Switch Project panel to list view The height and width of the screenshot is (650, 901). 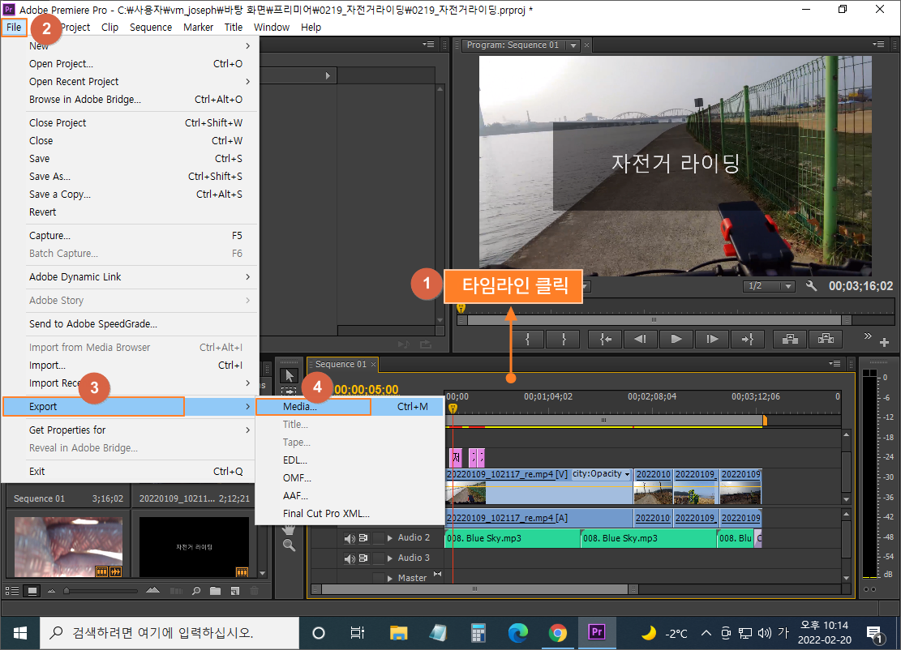[x=11, y=590]
